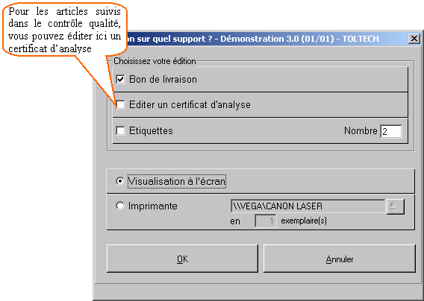Image resolution: width=424 pixels, height=301 pixels.
Task: Click the orange callout about certificat d'analyse
Action: (x=64, y=30)
